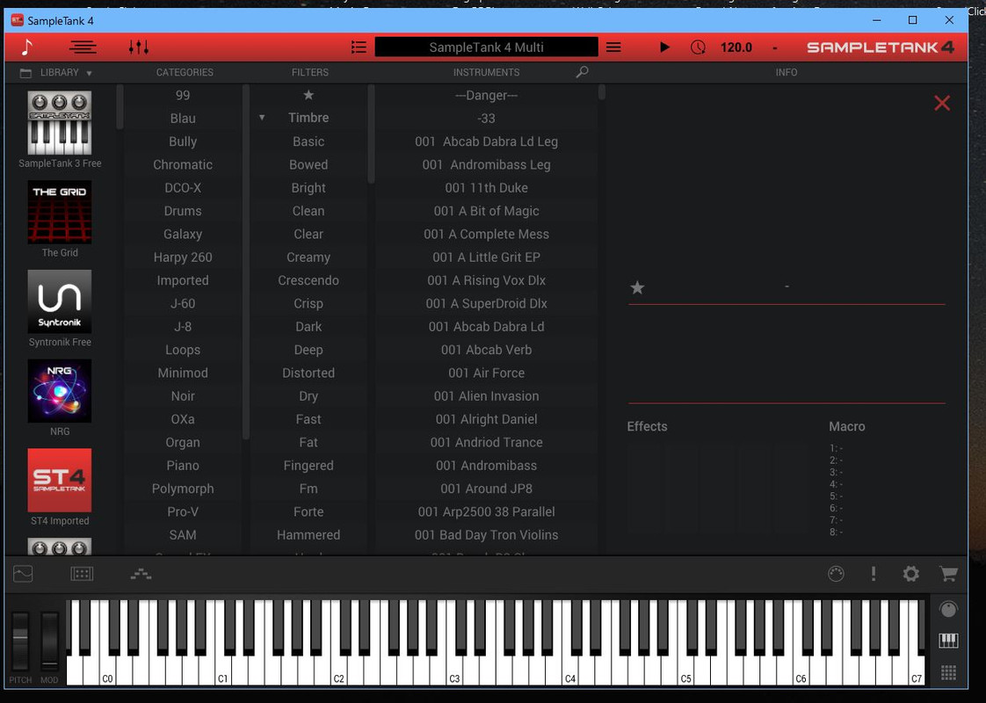Choose the Hammered timbre filter
The width and height of the screenshot is (986, 703).
(308, 535)
